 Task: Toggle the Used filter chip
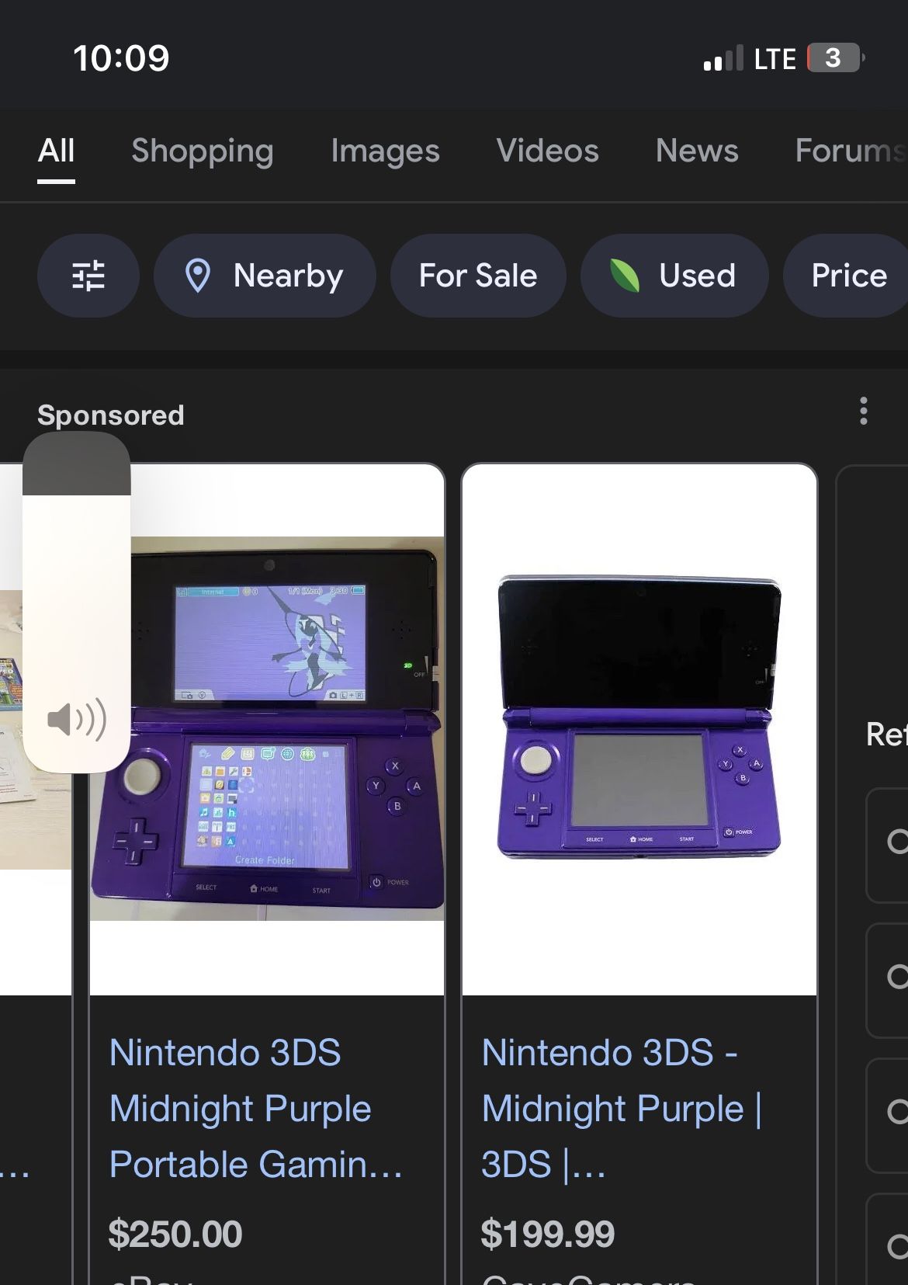[675, 276]
